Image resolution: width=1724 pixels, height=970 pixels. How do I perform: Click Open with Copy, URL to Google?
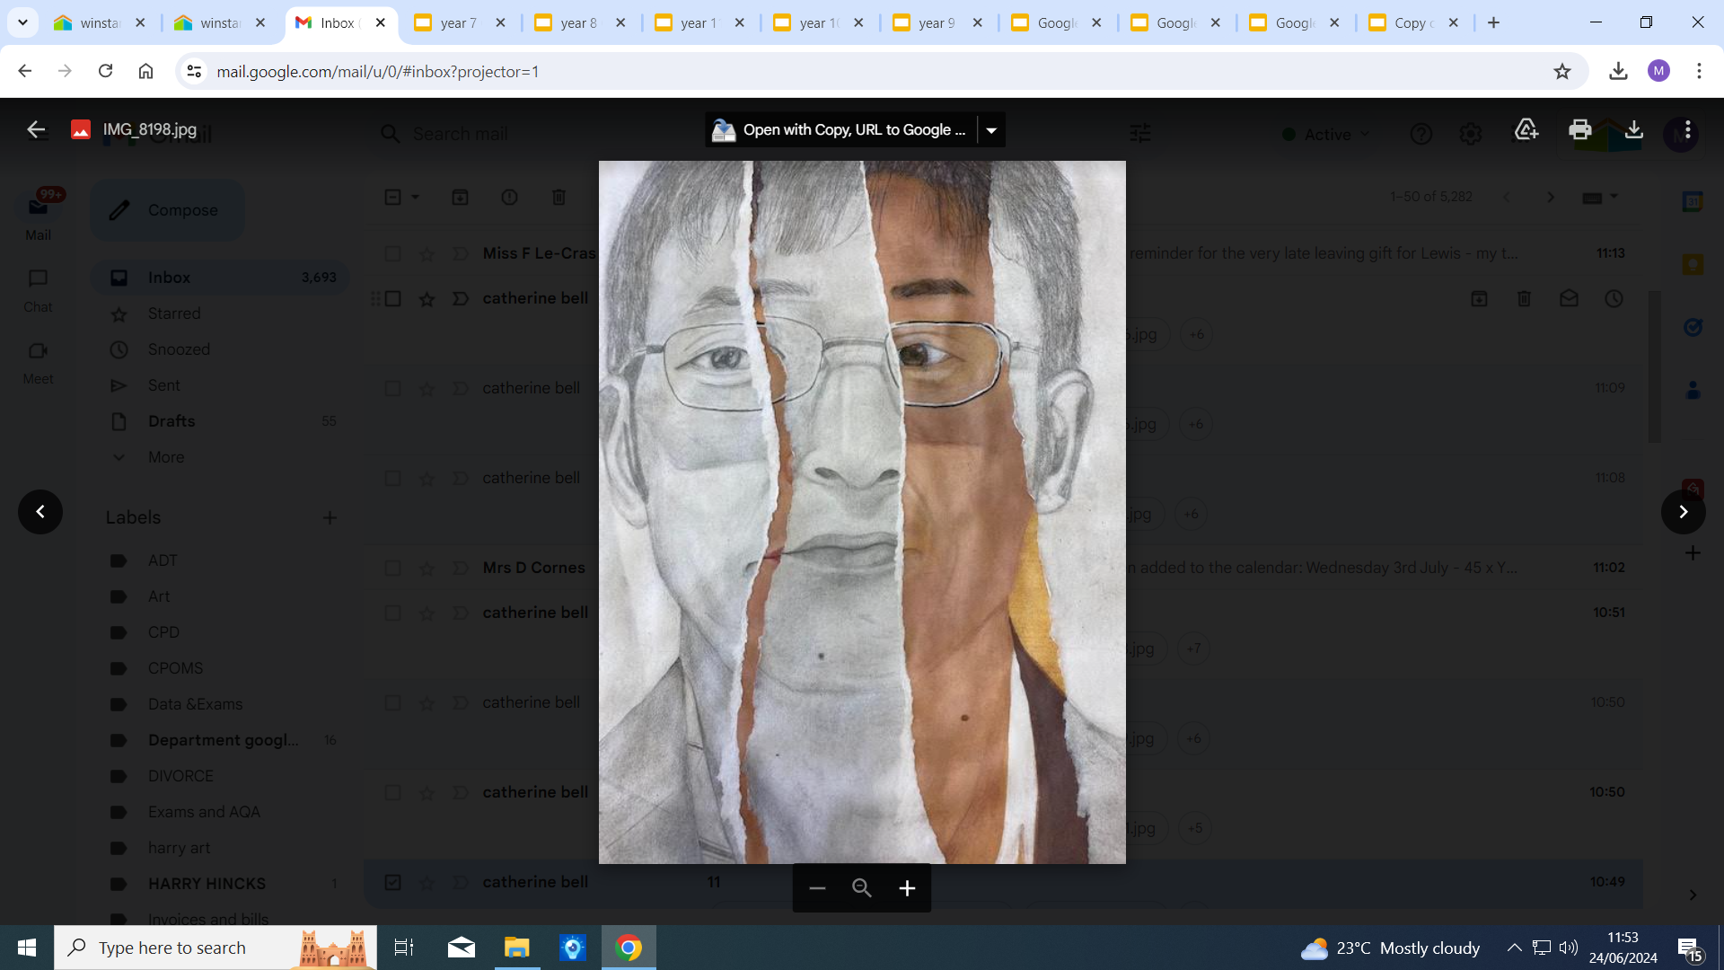pos(840,130)
